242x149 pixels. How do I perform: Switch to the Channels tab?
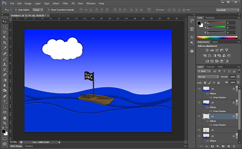[x=210, y=67]
